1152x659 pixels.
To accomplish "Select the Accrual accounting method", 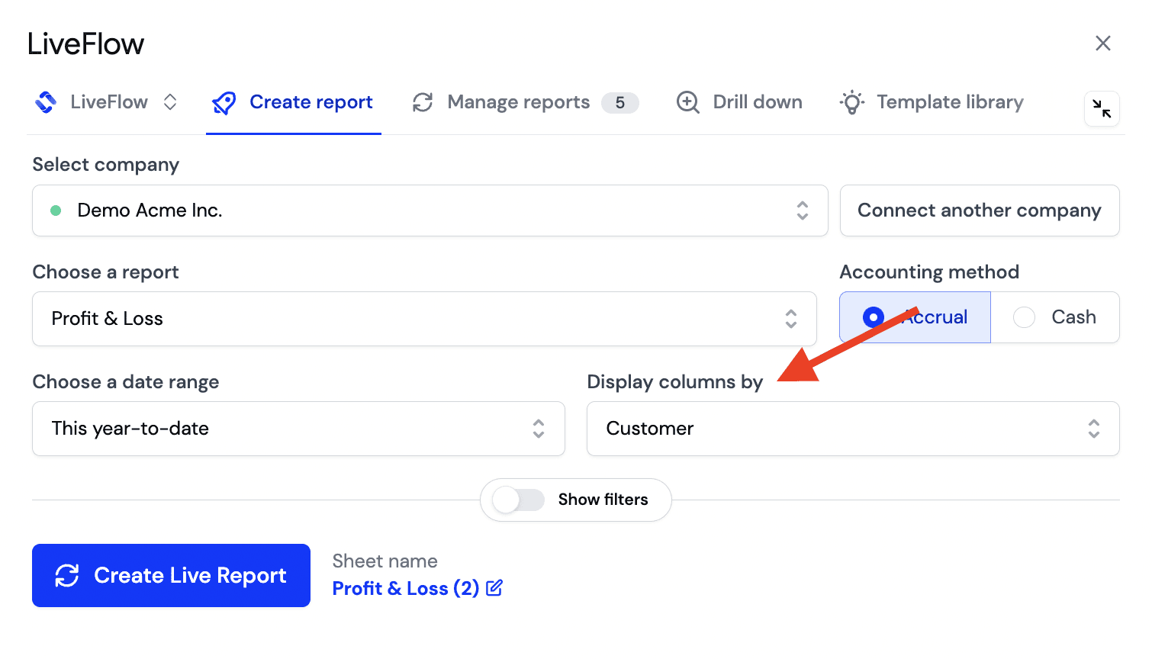I will [915, 317].
